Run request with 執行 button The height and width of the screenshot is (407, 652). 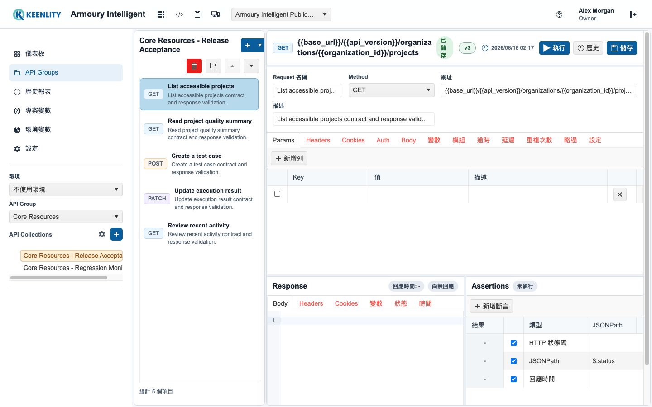tap(554, 48)
